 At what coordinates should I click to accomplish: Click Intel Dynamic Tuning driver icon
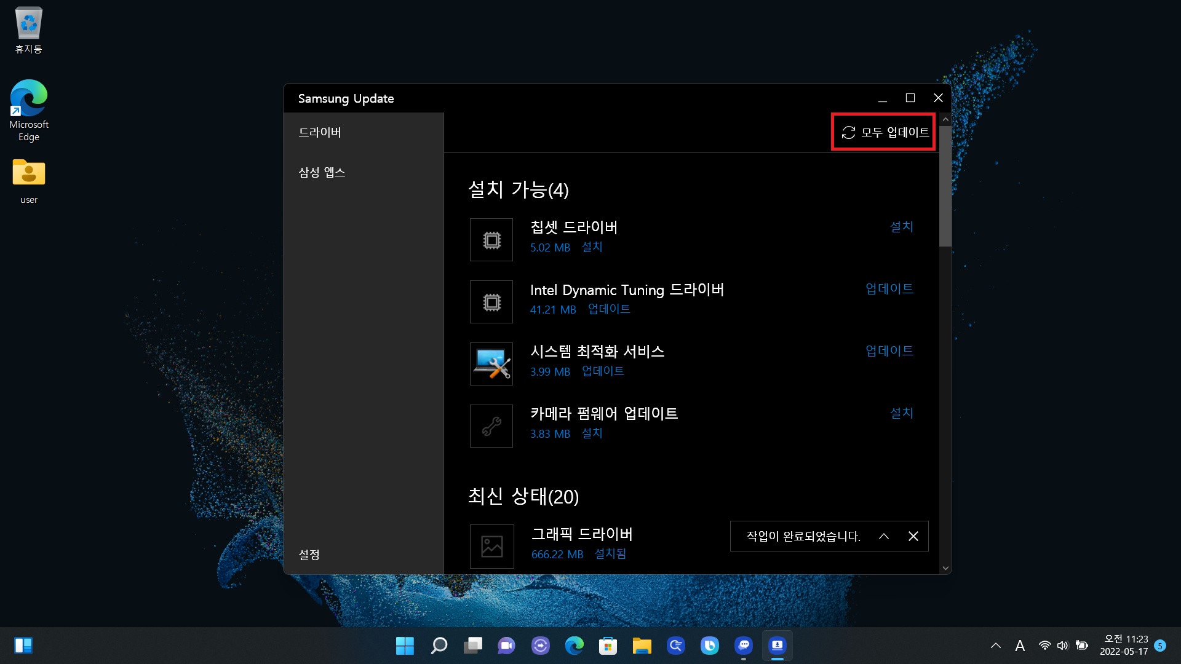click(x=491, y=302)
